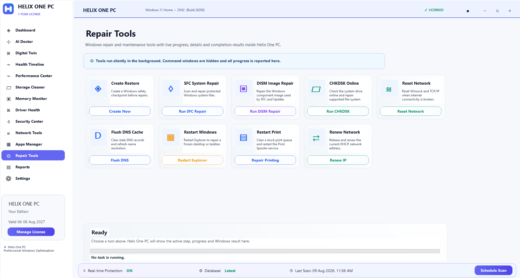Open the Performance Center
Image resolution: width=520 pixels, height=278 pixels.
[33, 76]
